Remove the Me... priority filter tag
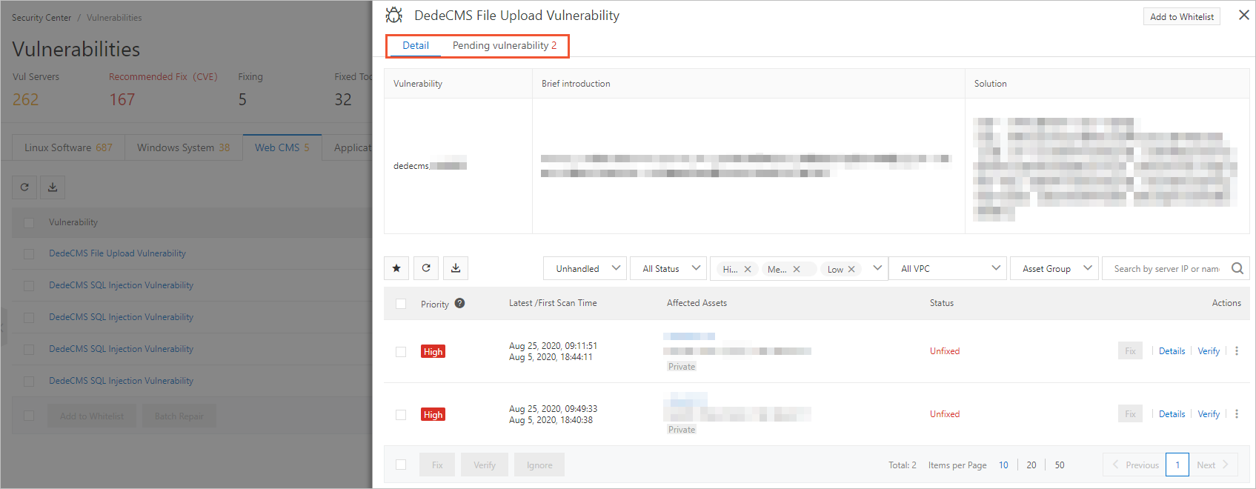1256x489 pixels. (x=797, y=269)
